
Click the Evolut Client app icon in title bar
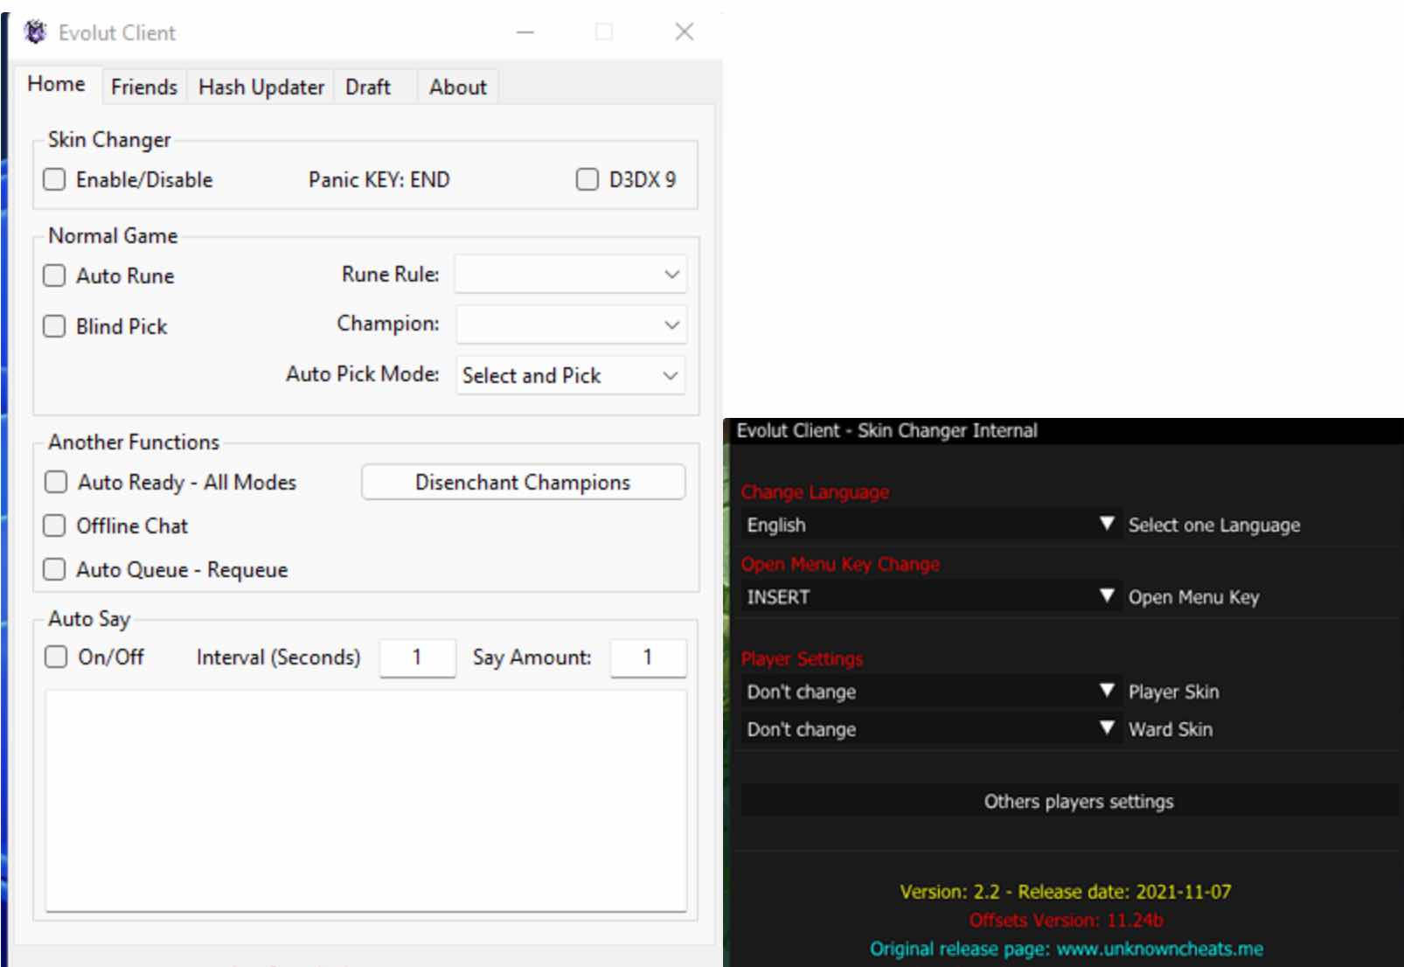tap(35, 32)
